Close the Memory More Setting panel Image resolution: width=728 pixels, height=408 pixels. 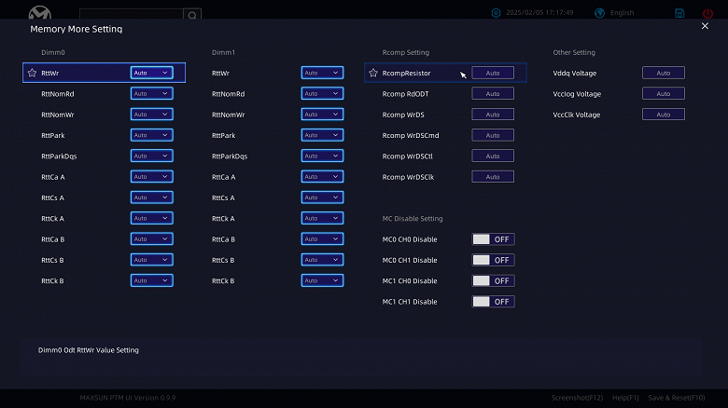point(705,26)
